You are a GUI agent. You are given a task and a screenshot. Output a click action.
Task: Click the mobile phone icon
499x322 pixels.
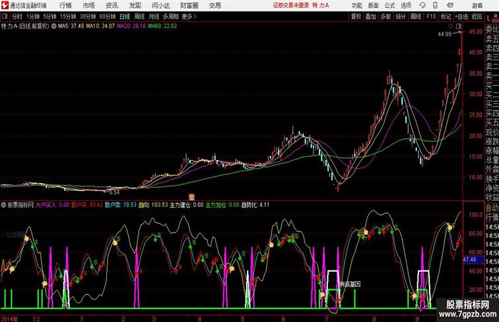(x=435, y=5)
